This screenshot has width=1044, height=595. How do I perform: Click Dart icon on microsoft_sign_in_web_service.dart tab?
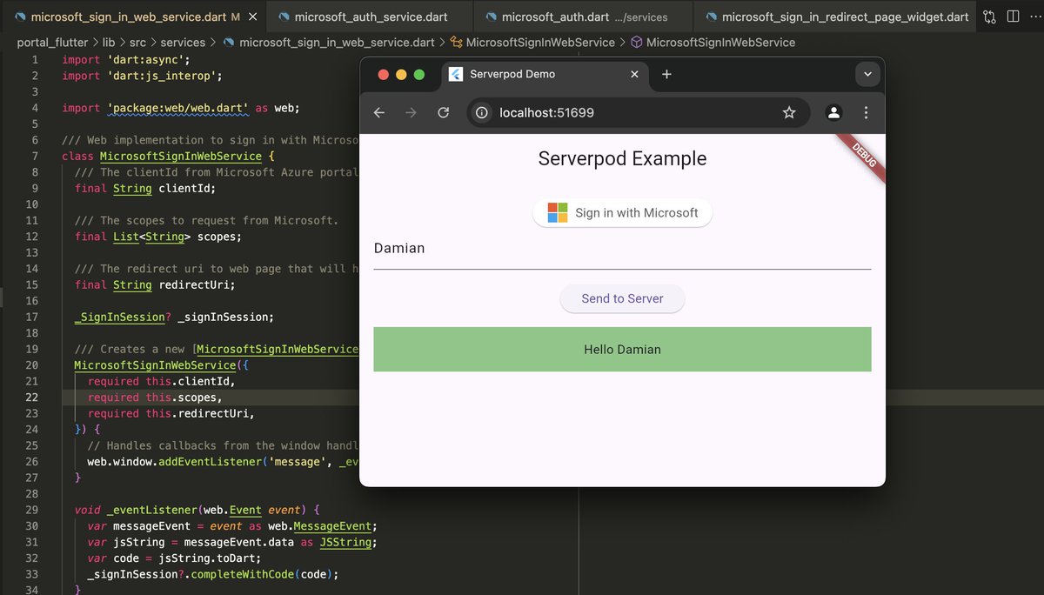point(20,17)
